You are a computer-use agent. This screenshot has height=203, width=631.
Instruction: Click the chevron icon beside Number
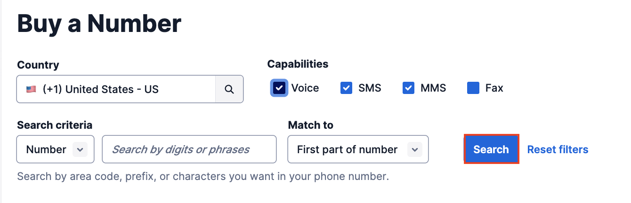pos(80,149)
